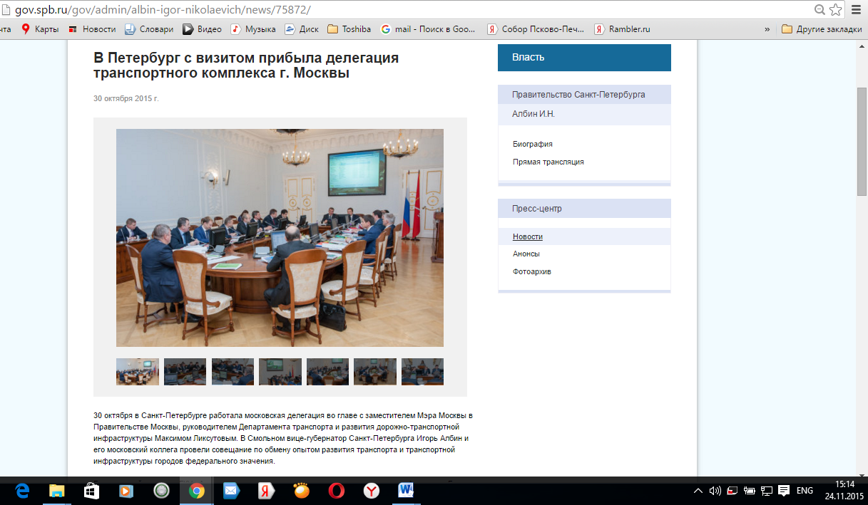Image resolution: width=868 pixels, height=505 pixels.
Task: Select the fifth gallery thumbnail
Action: [327, 372]
